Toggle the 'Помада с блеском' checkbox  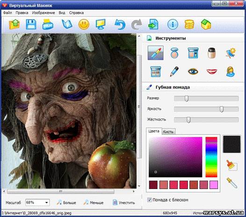point(149,200)
